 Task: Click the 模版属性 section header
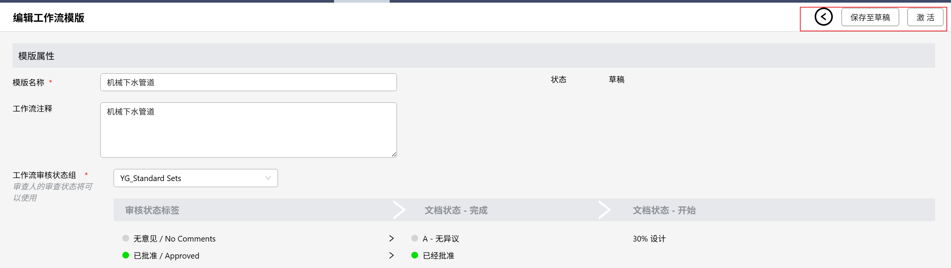pos(36,56)
